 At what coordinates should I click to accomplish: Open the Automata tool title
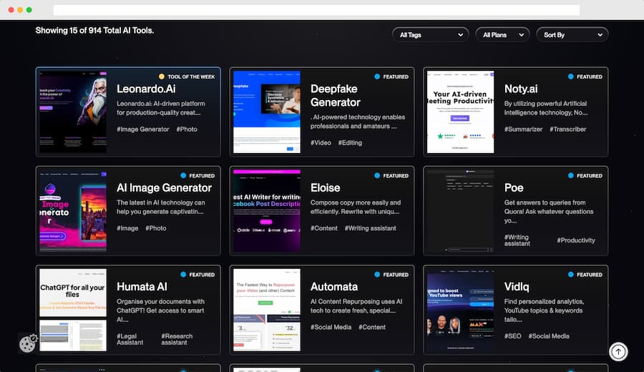coord(334,287)
